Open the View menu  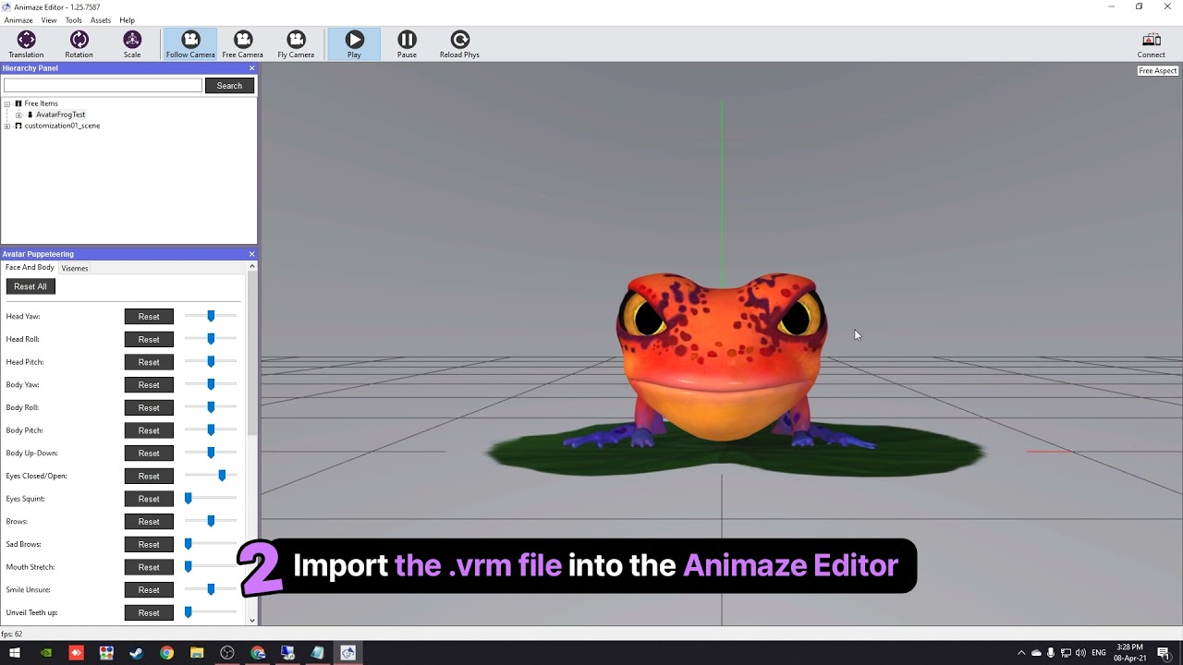(49, 20)
